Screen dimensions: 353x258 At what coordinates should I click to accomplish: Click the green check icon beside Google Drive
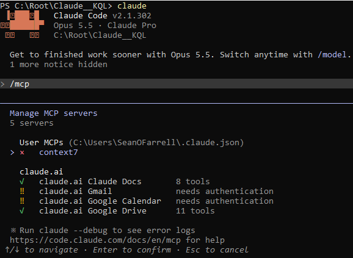pyautogui.click(x=22, y=210)
